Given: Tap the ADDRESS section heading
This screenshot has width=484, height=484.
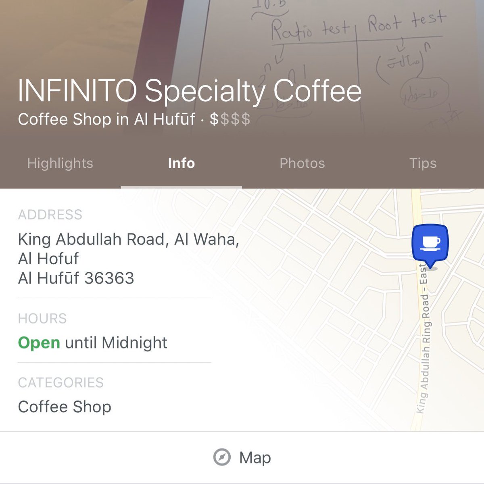Looking at the screenshot, I should (50, 215).
